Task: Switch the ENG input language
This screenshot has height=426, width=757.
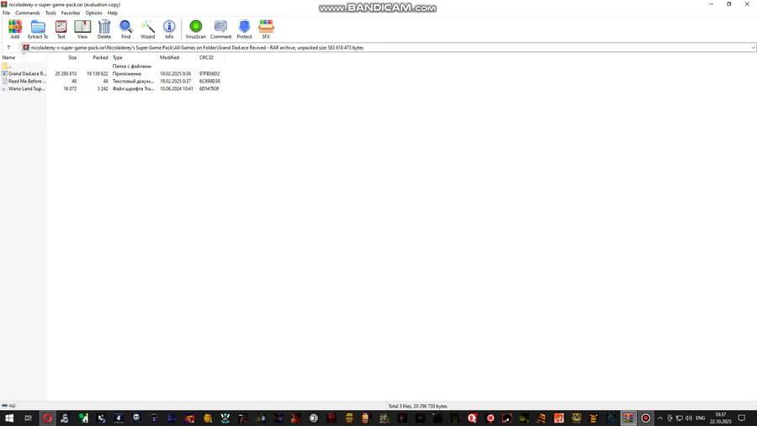Action: (701, 418)
